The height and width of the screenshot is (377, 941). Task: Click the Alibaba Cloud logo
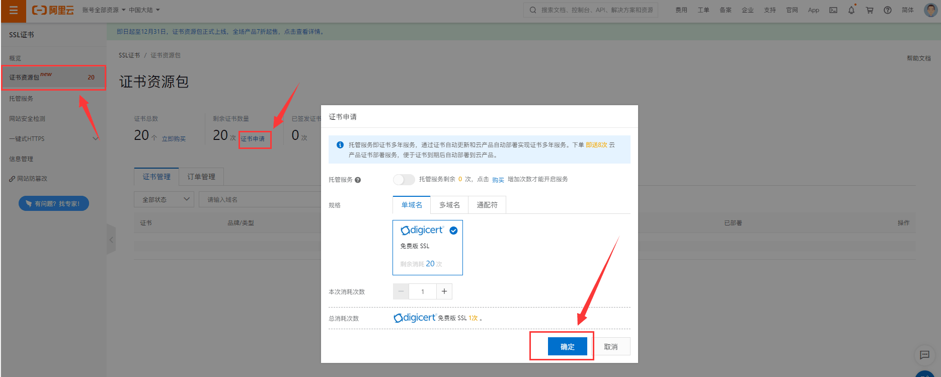[x=53, y=10]
